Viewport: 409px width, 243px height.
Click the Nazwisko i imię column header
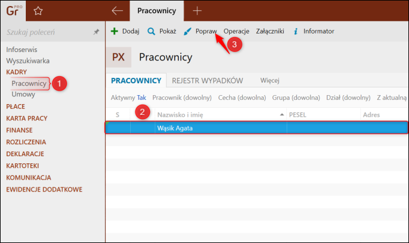point(181,114)
